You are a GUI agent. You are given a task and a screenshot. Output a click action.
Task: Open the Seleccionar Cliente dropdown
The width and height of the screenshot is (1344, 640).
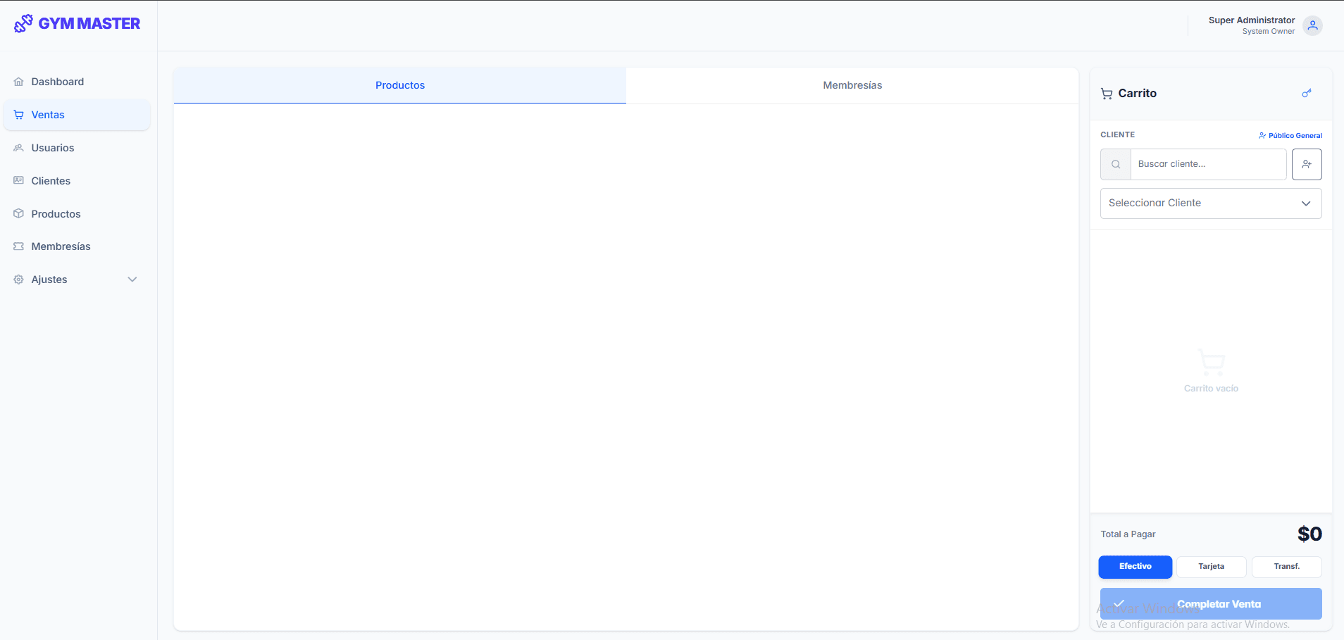tap(1210, 203)
